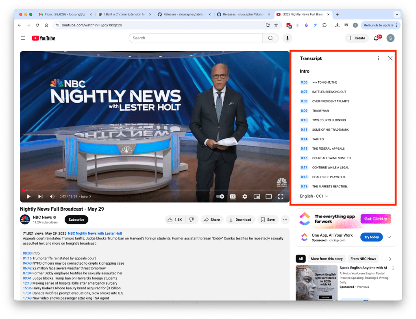Screen dimensions: 416x319
Task: Switch to Gmail Inbox browser tab
Action: 61,14
